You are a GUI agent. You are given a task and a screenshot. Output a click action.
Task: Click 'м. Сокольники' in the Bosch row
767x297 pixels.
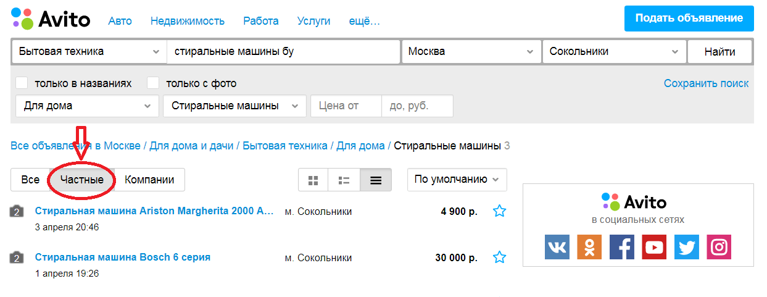click(318, 257)
